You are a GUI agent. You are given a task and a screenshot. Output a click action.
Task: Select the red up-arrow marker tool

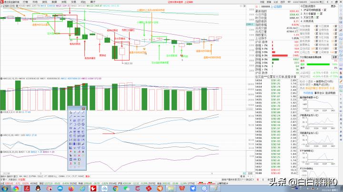pos(71,152)
